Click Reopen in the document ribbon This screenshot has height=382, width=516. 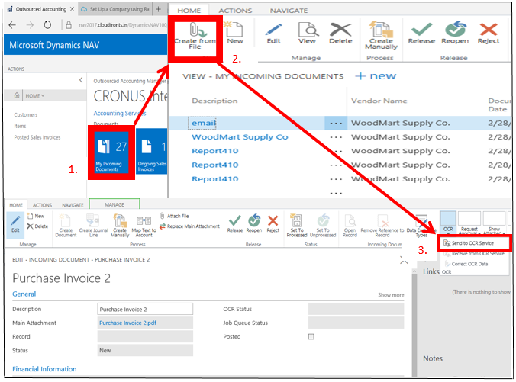click(x=254, y=223)
